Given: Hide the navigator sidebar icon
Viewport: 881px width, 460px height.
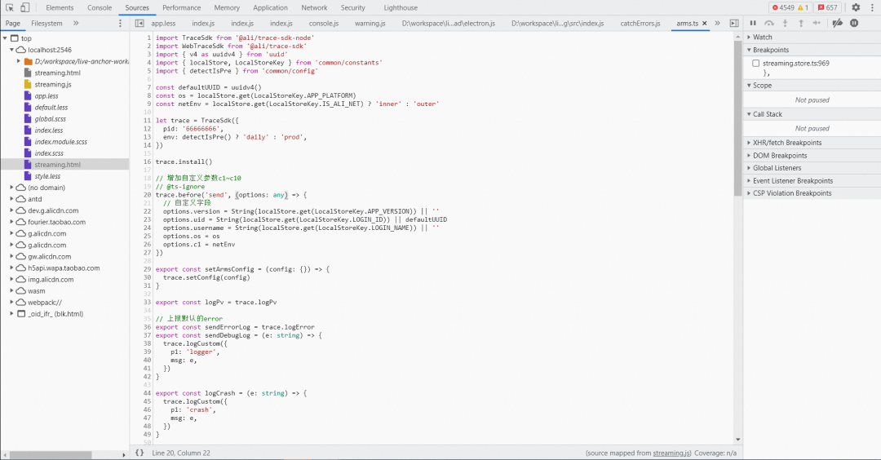Looking at the screenshot, I should tap(139, 24).
